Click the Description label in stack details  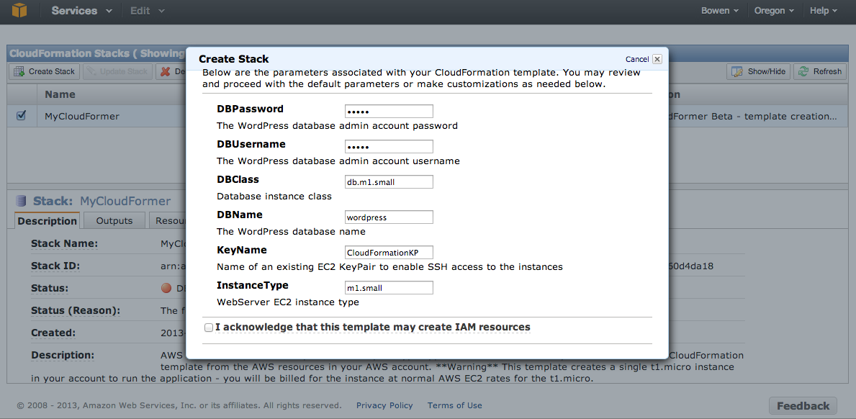tap(63, 355)
